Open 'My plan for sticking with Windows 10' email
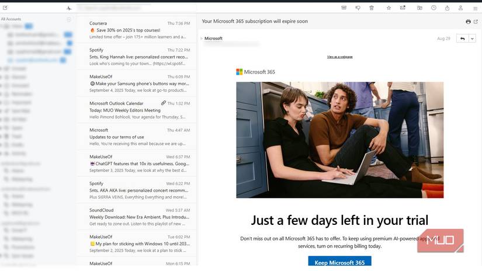Image resolution: width=482 pixels, height=271 pixels. pyautogui.click(x=137, y=244)
